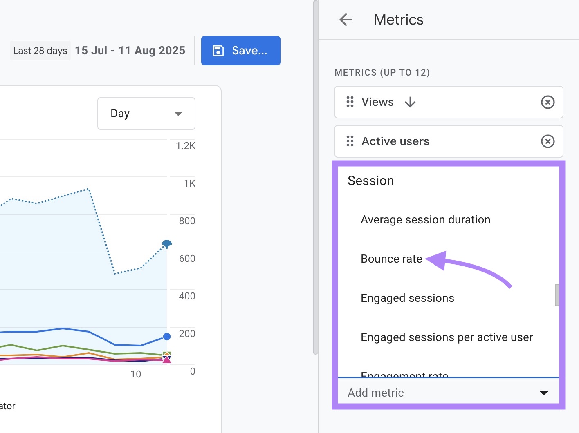Click the descending sort arrow next to Views
Screen dimensions: 579x433
coord(410,102)
